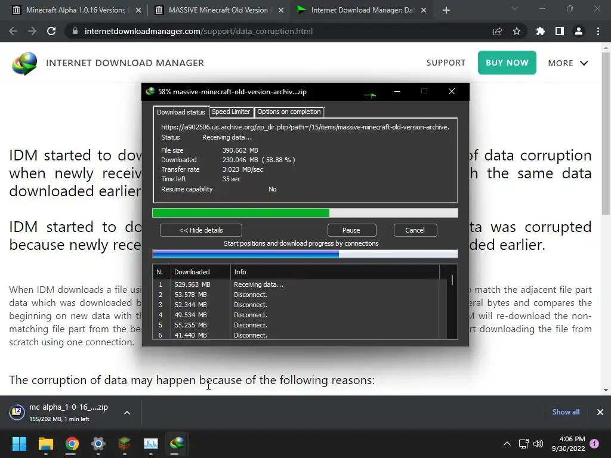Viewport: 611px width, 458px height.
Task: Open the Chrome extensions puzzle icon
Action: (540, 31)
